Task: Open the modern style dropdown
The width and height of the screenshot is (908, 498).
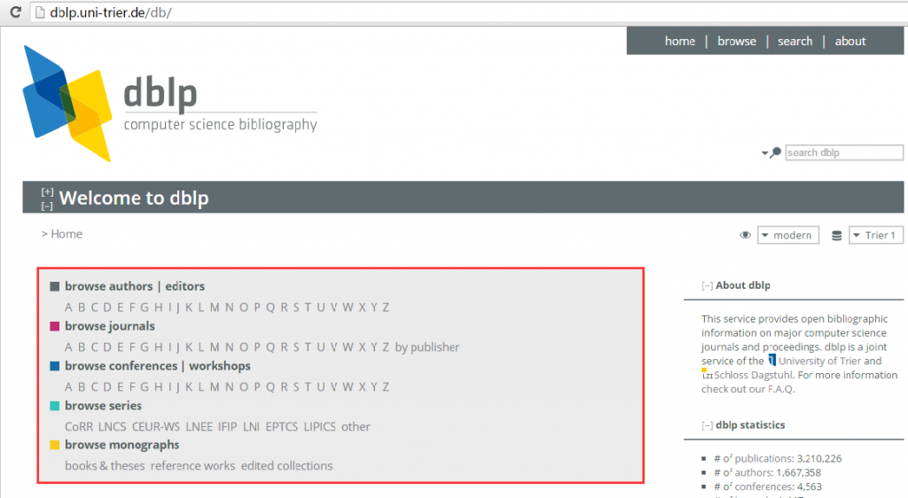Action: [x=788, y=236]
